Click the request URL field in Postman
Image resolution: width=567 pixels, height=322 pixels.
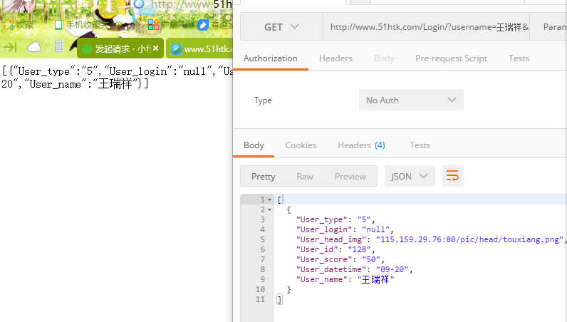coord(427,27)
